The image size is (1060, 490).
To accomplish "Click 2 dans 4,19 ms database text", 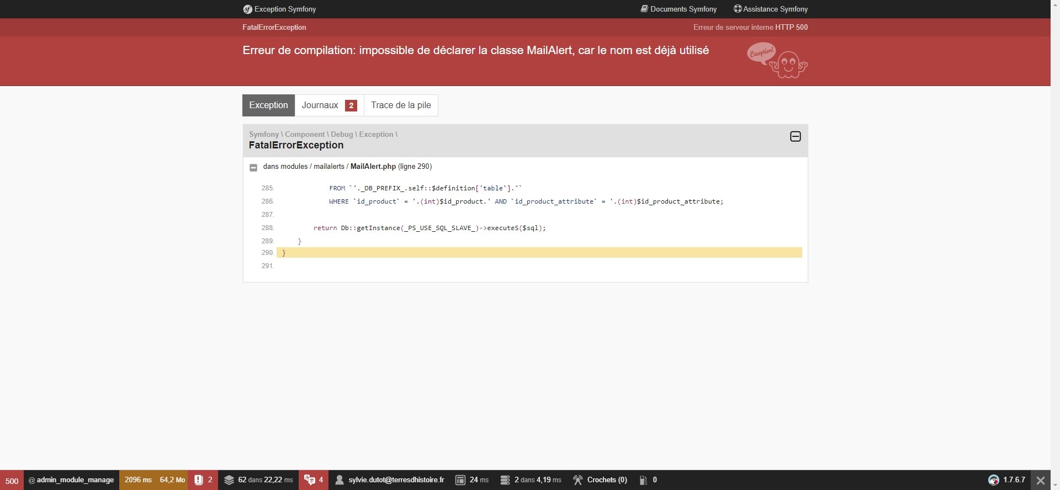I will (538, 480).
